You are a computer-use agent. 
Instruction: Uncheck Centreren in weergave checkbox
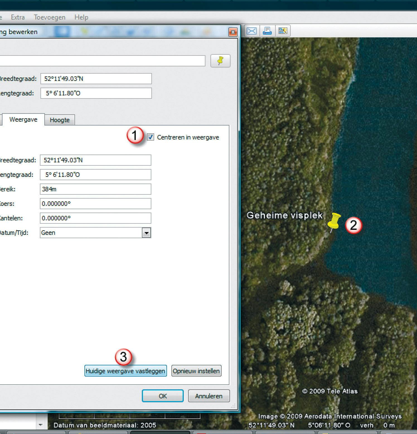coord(151,137)
